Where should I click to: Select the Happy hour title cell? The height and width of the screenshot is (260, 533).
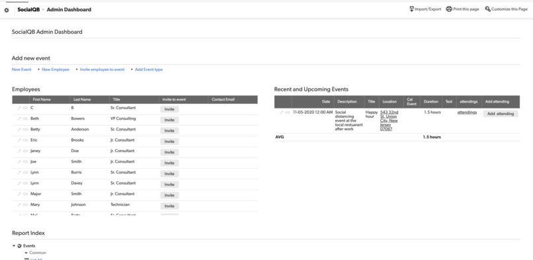click(x=372, y=114)
